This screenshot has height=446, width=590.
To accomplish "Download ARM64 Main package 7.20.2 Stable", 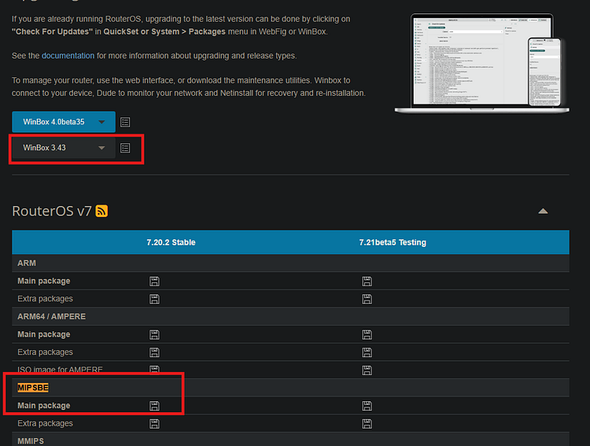I will (154, 334).
